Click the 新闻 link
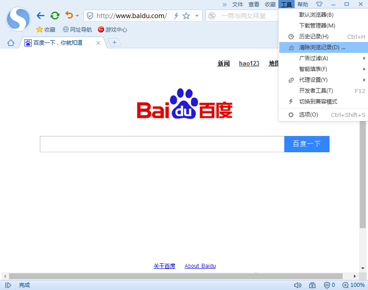The height and width of the screenshot is (290, 368). [224, 64]
